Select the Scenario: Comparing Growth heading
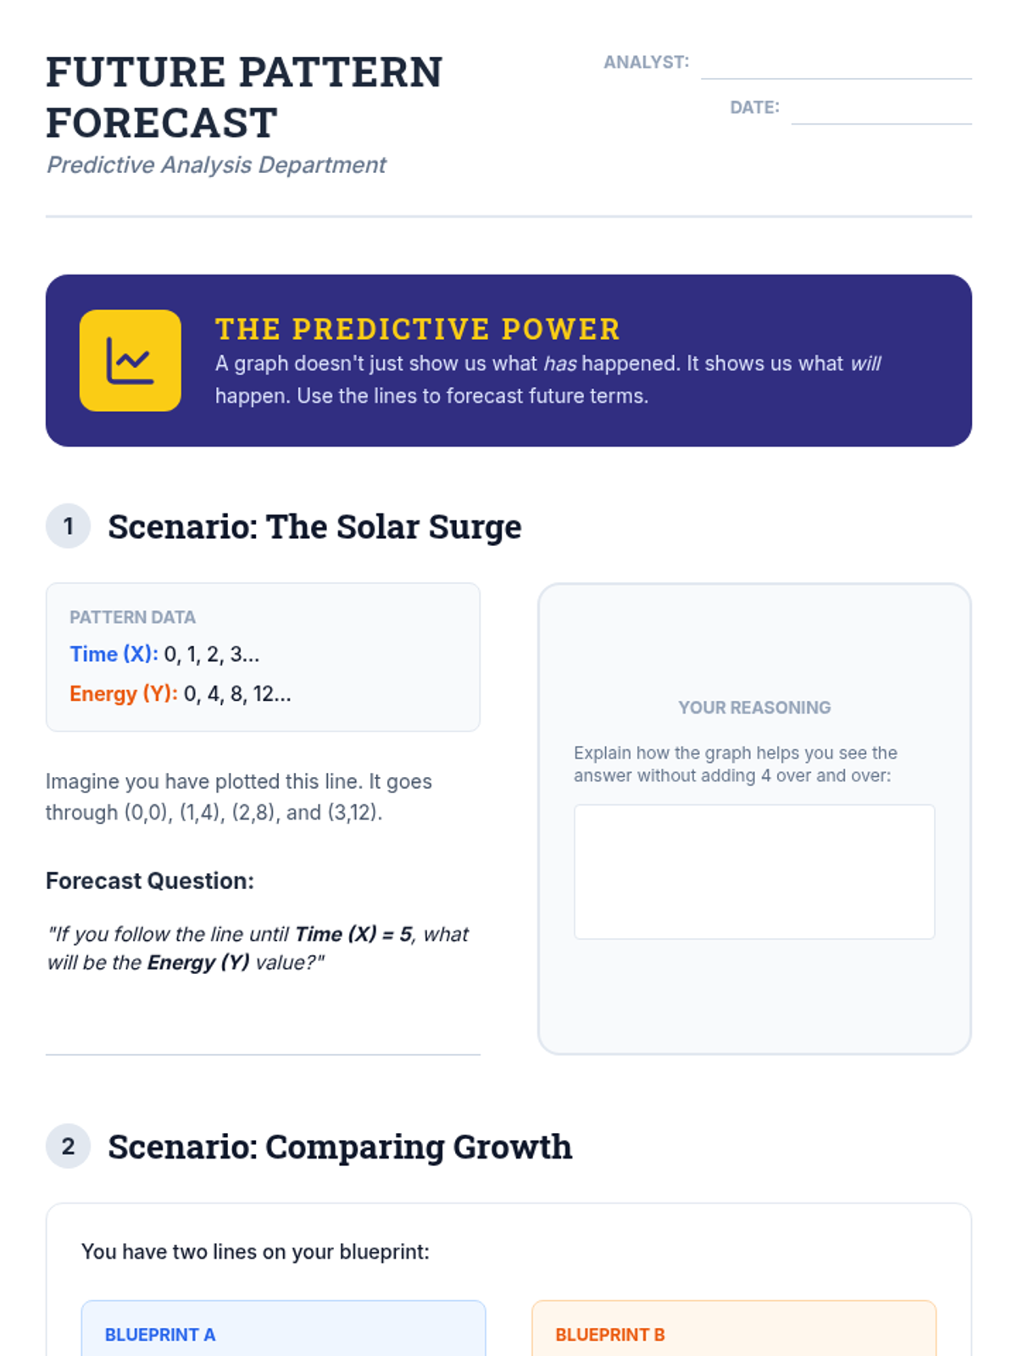 [340, 1147]
